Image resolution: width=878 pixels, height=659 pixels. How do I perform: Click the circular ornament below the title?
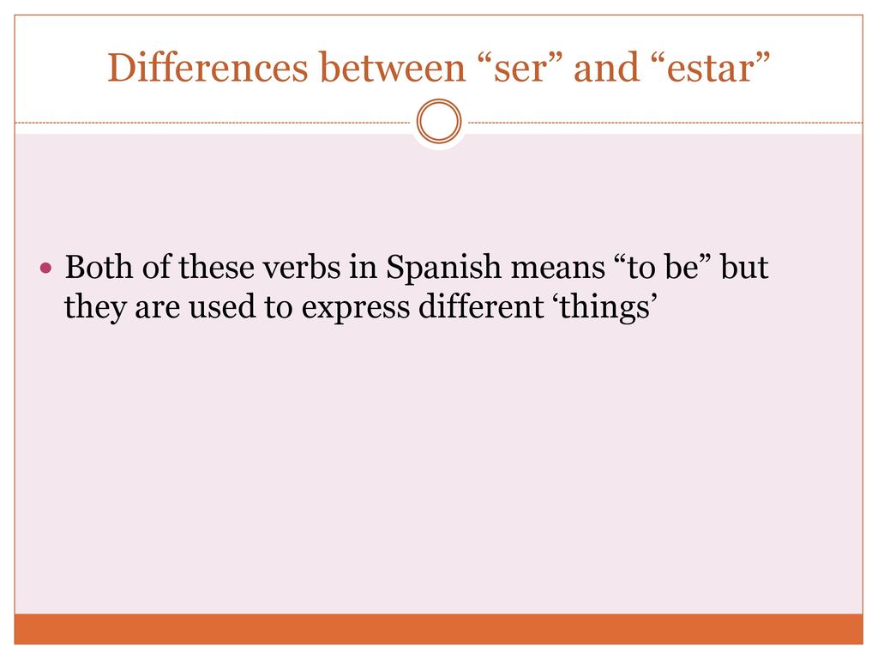point(439,121)
